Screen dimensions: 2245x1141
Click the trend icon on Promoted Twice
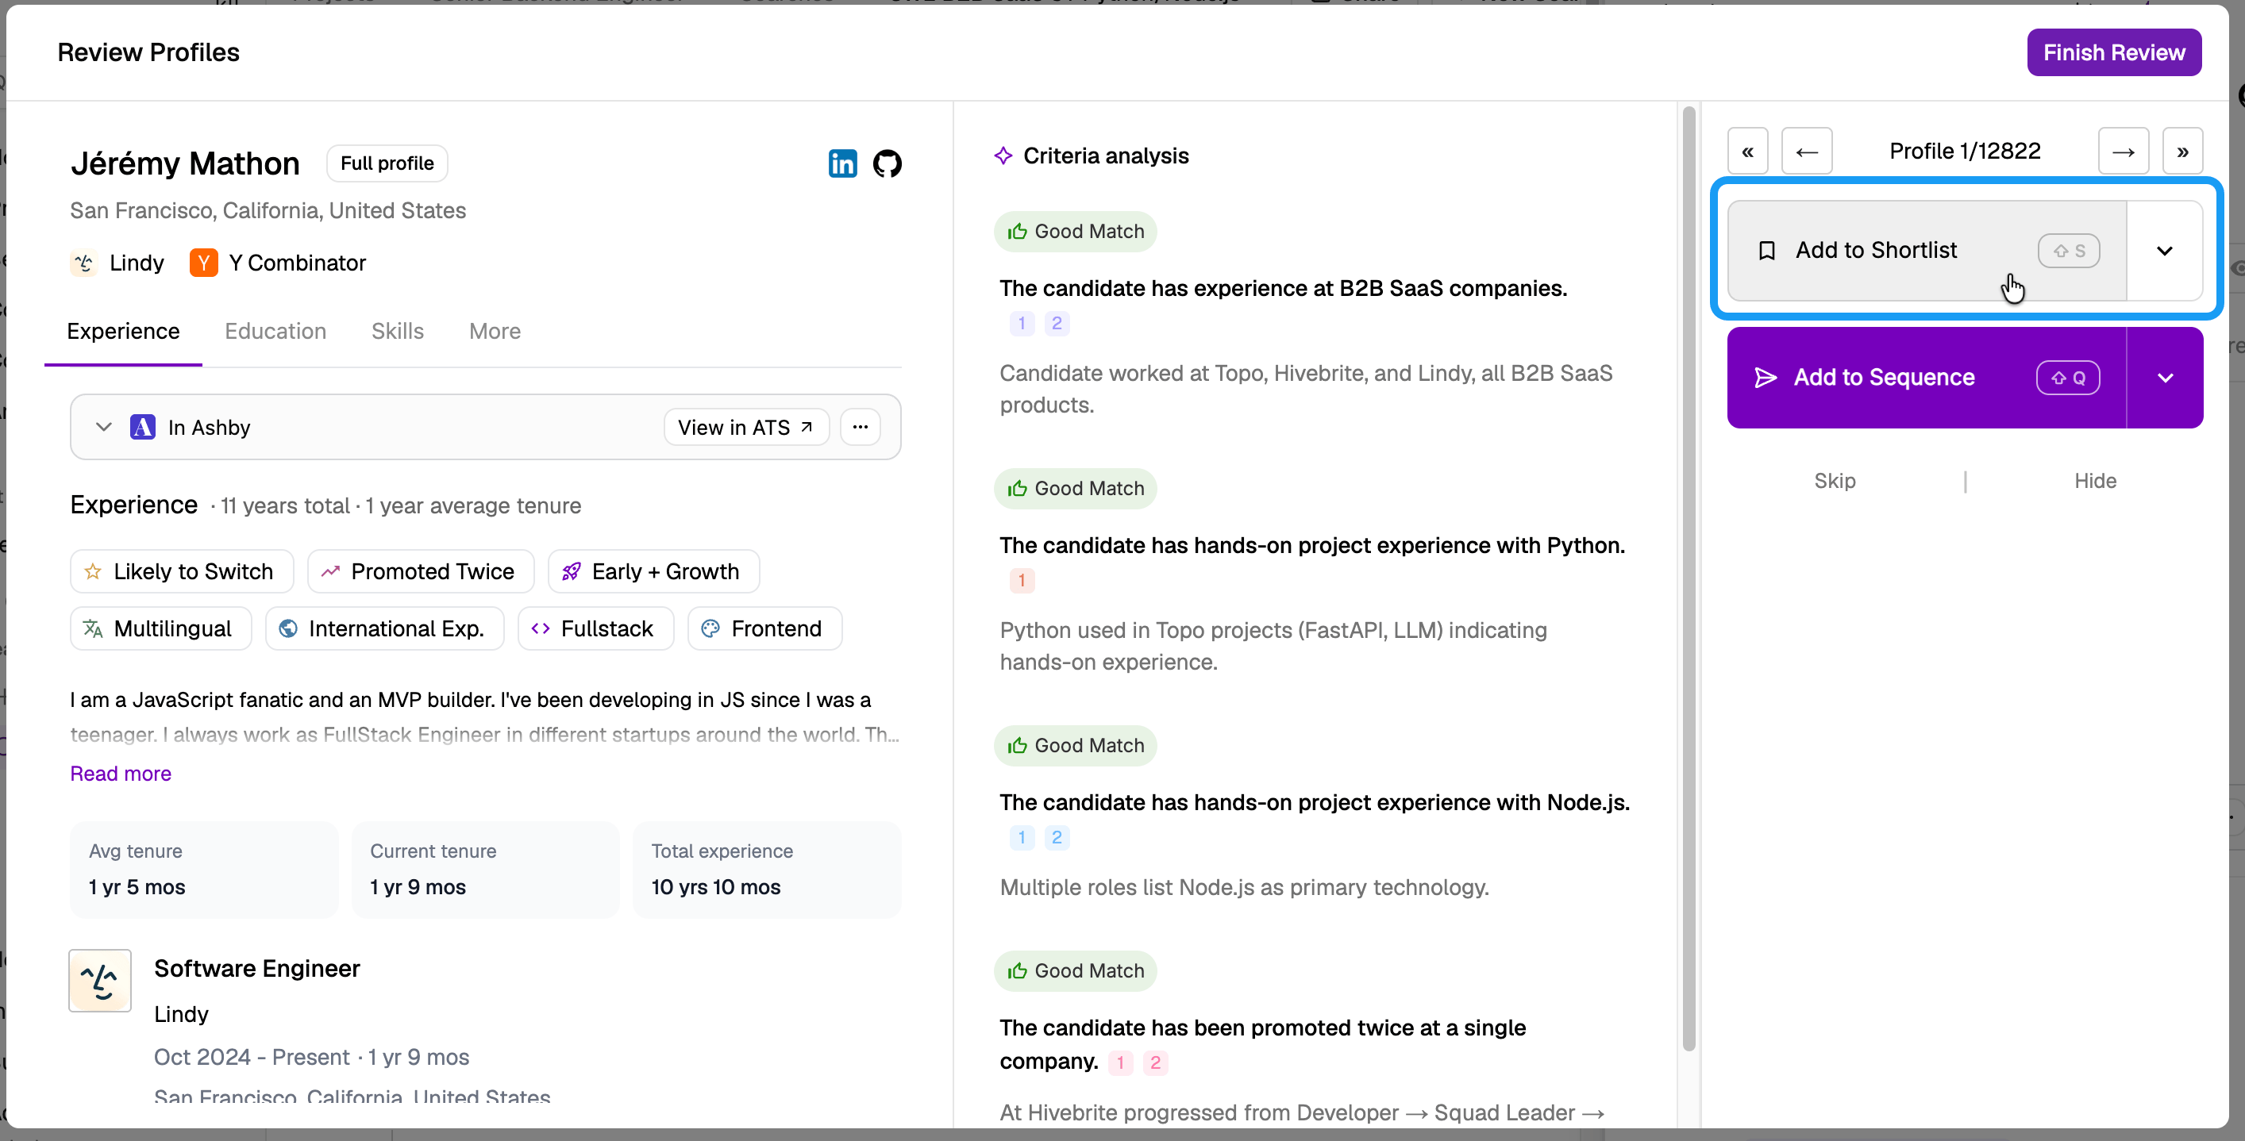[330, 571]
